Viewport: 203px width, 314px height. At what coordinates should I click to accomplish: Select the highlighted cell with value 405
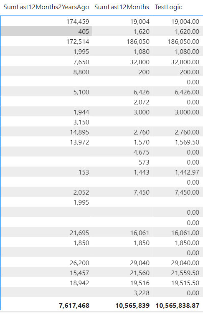click(x=46, y=31)
